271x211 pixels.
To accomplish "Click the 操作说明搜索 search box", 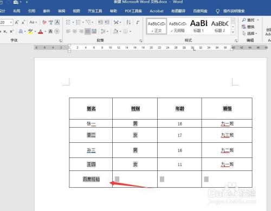I will tap(234, 11).
